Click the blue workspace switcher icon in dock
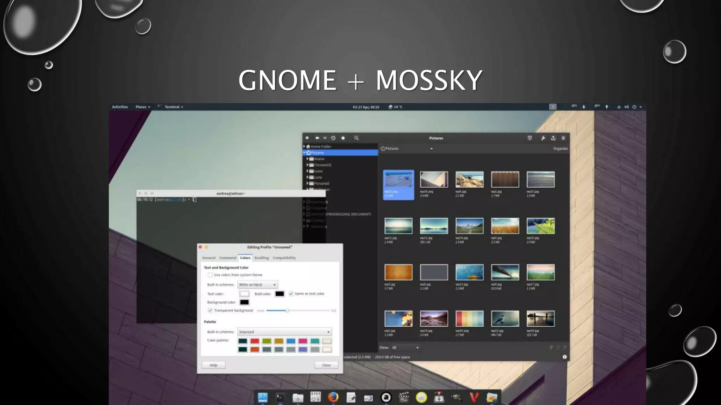Viewport: 721px width, 405px height. point(263,397)
